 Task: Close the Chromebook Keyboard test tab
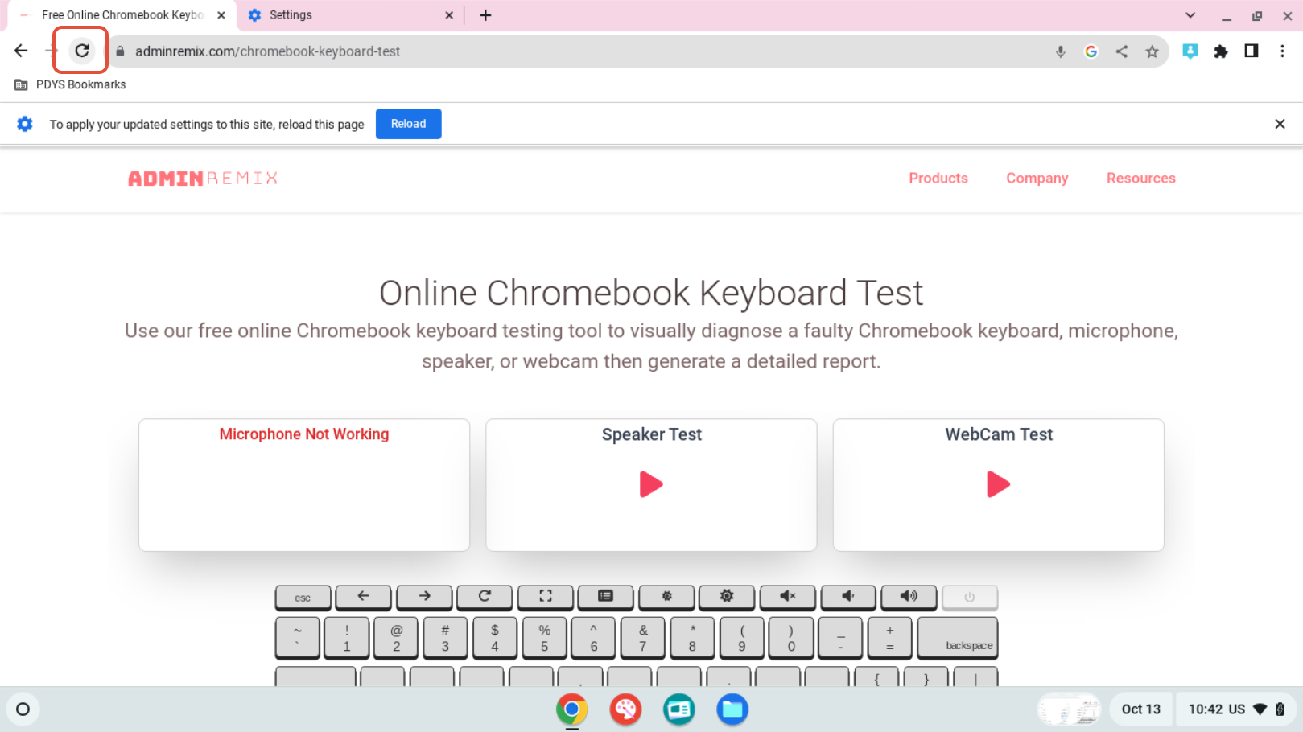point(221,15)
